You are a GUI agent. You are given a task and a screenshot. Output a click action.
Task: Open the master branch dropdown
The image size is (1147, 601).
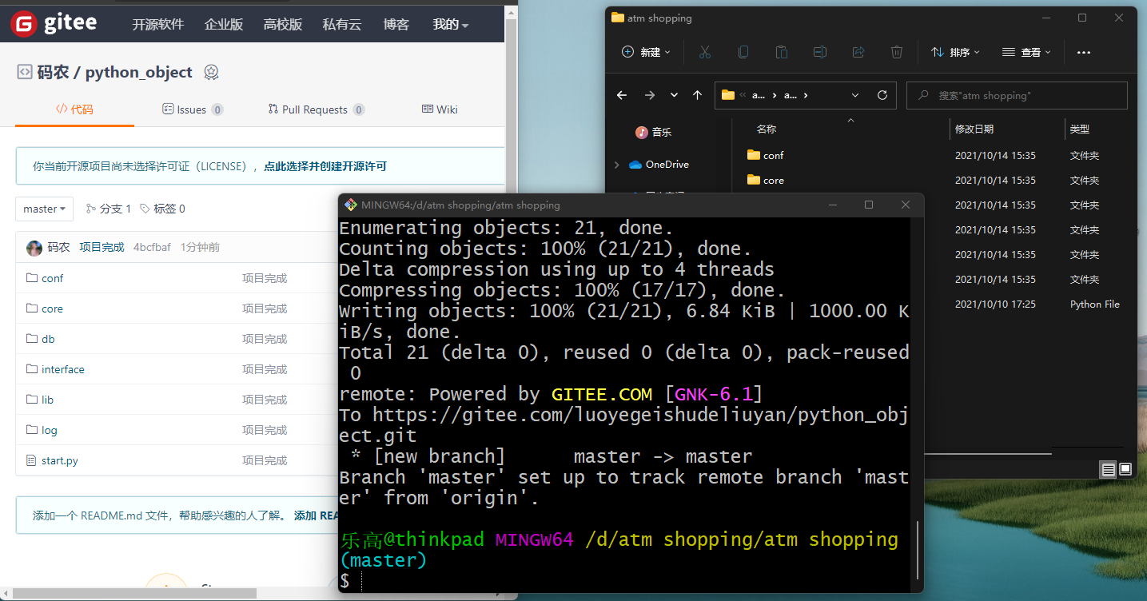pos(45,209)
